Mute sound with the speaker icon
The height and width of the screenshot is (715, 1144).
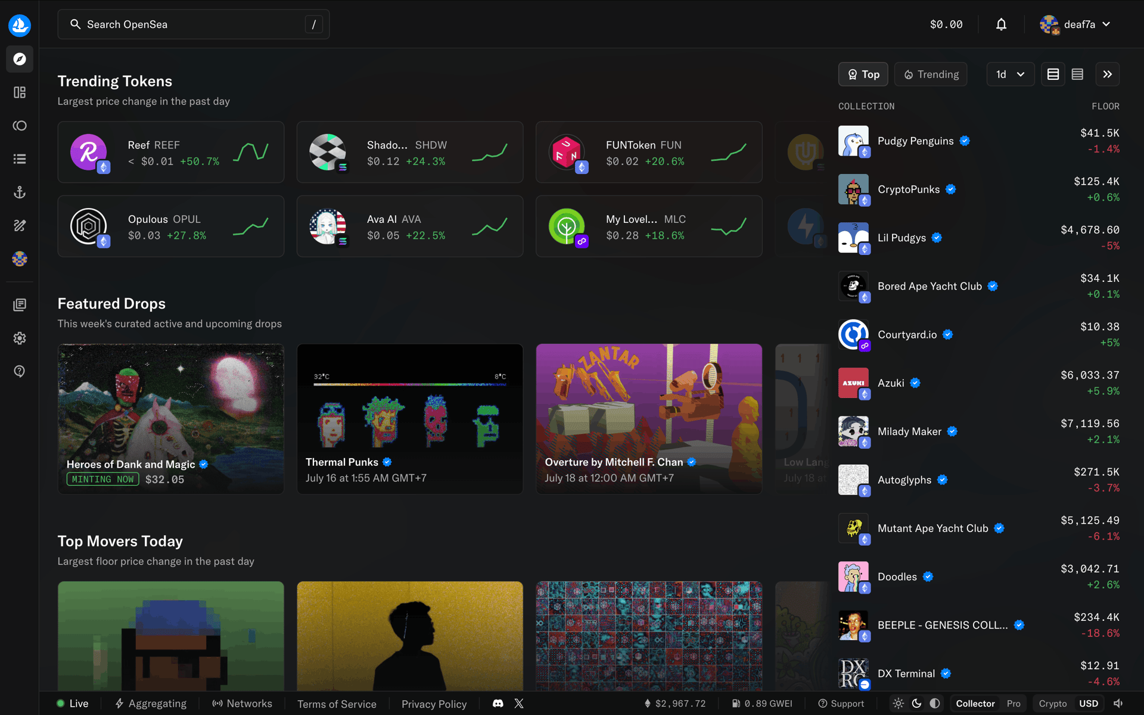1118,704
